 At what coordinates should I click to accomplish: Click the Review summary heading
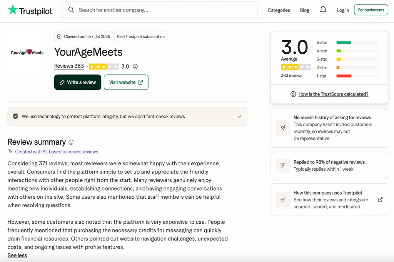pos(37,142)
